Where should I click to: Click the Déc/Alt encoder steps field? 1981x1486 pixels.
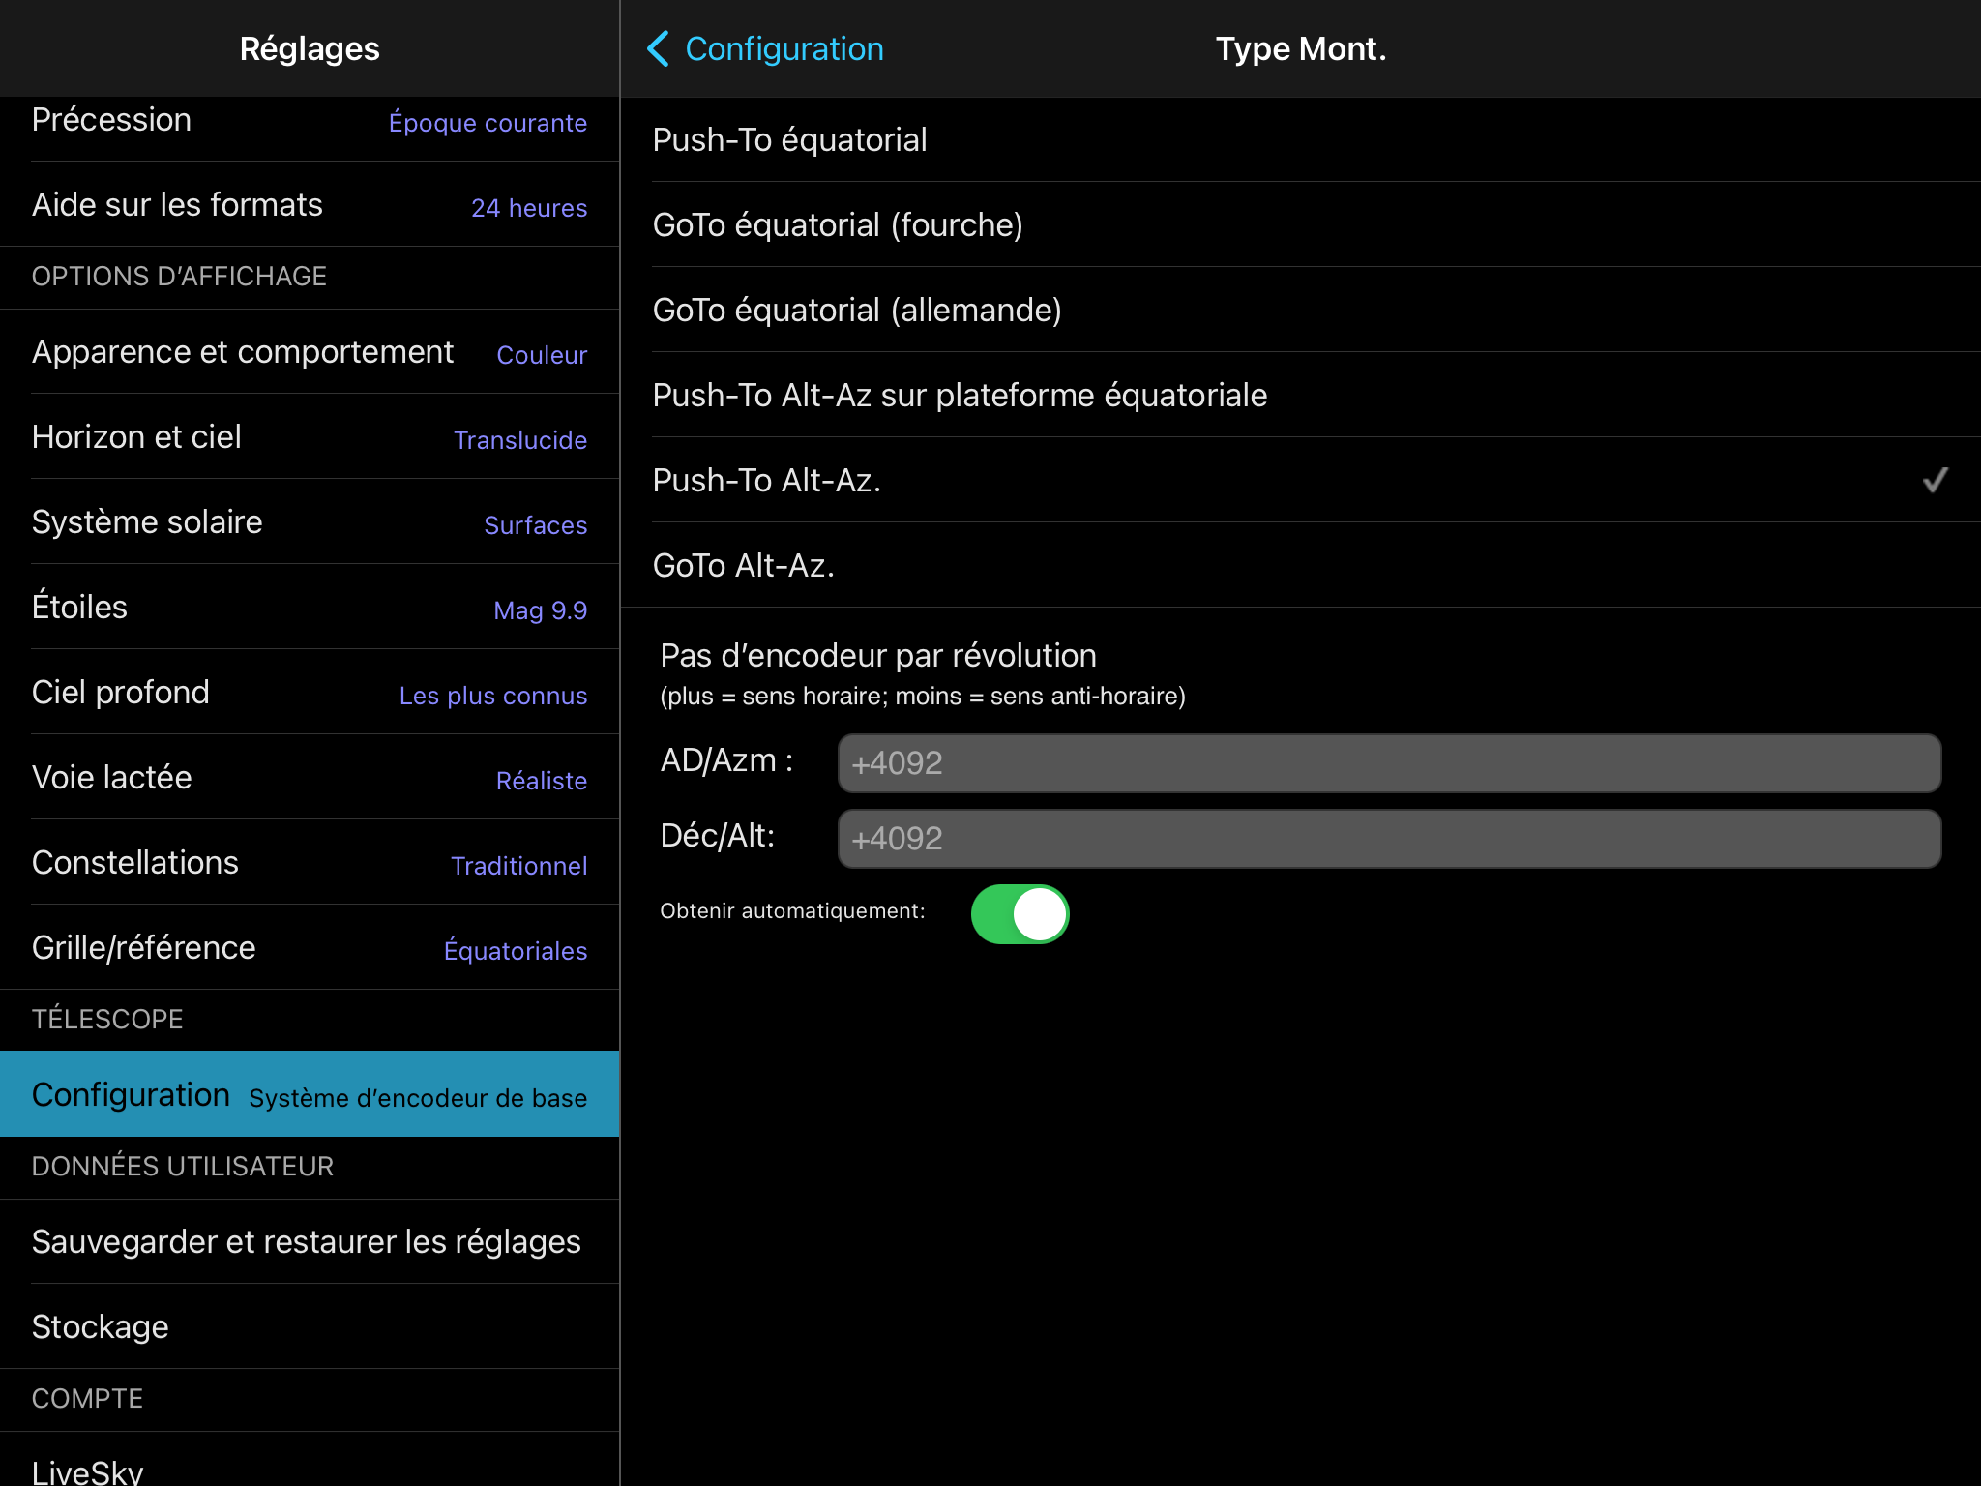click(x=1388, y=839)
